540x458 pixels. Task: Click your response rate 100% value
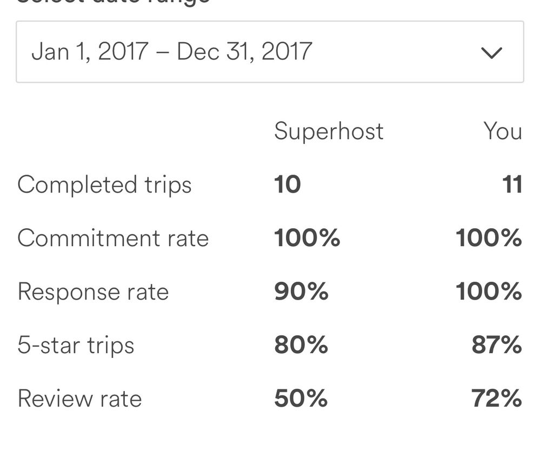tap(489, 292)
